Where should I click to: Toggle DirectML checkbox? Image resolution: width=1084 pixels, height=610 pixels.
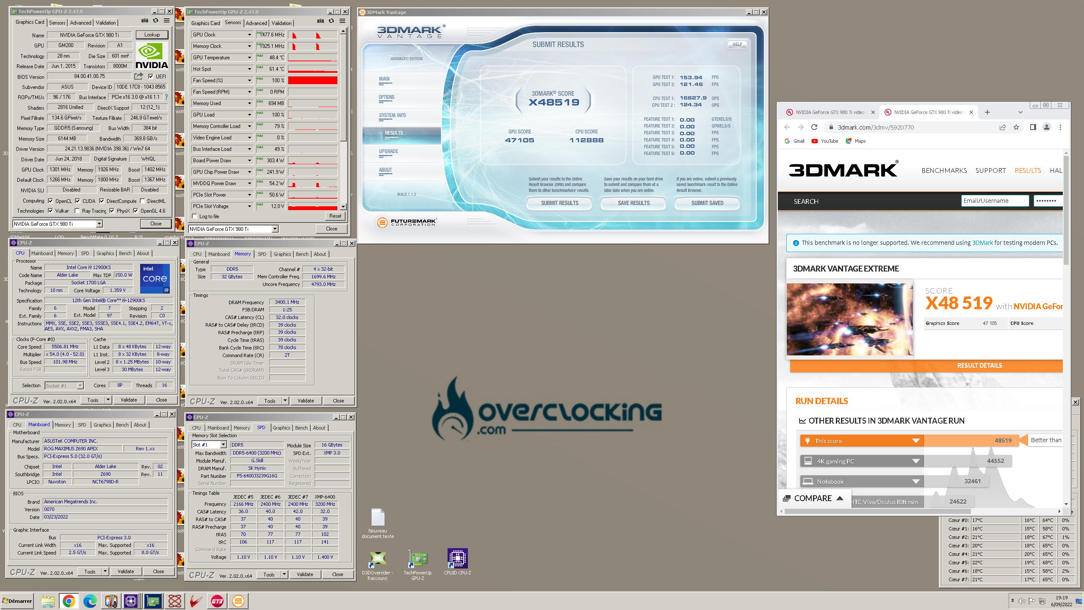pos(143,201)
